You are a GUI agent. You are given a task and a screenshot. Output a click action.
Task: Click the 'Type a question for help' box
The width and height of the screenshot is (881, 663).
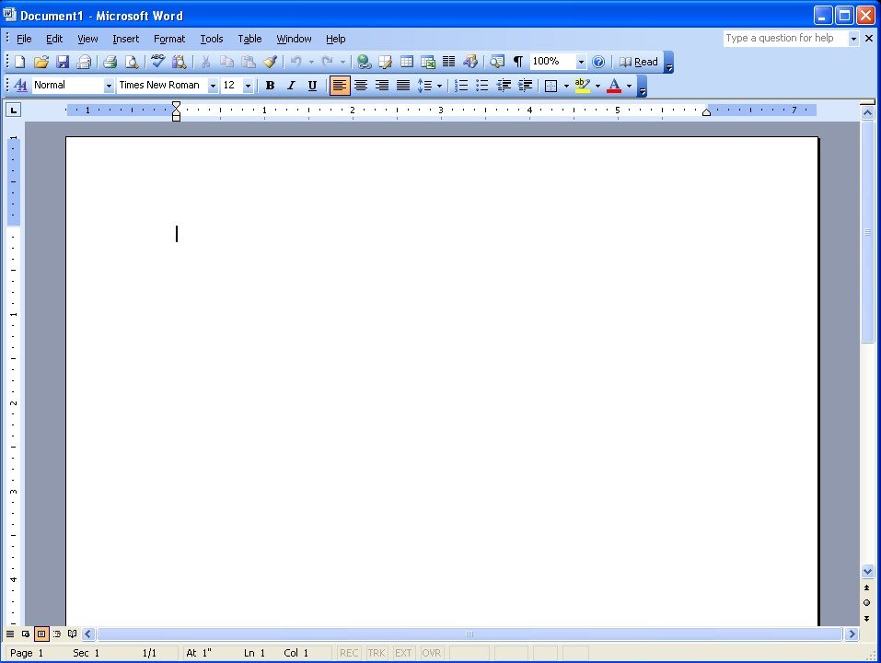point(784,39)
